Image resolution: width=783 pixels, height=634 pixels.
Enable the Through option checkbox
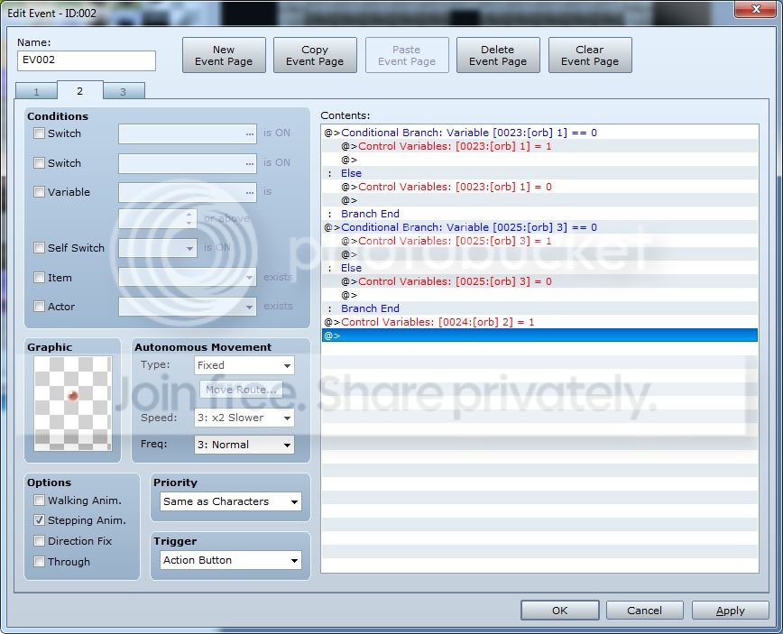39,562
